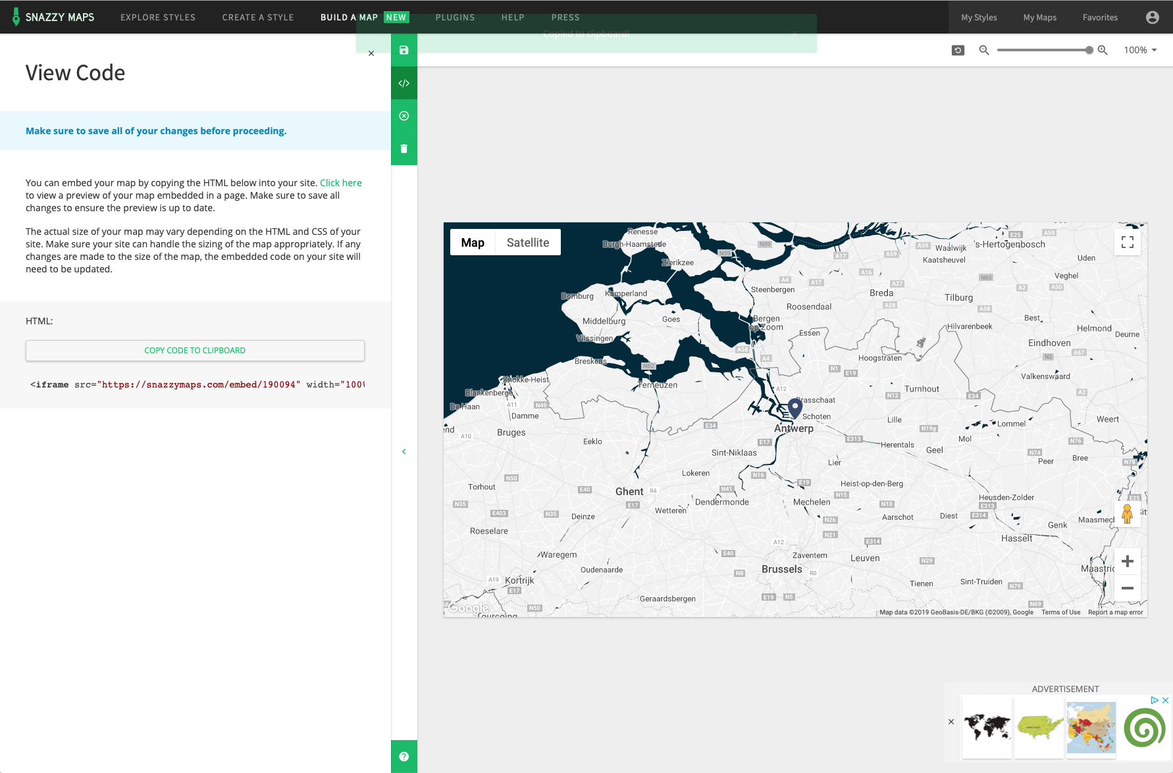
Task: Open the 100% zoom dropdown
Action: tap(1140, 50)
